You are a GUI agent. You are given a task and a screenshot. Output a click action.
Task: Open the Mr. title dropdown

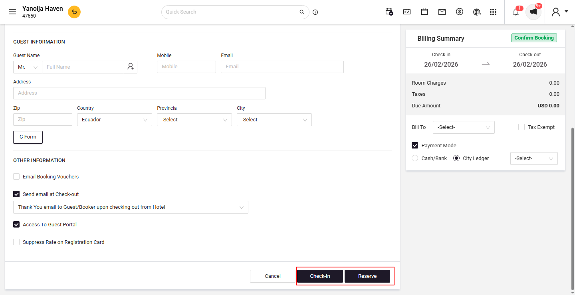(28, 67)
